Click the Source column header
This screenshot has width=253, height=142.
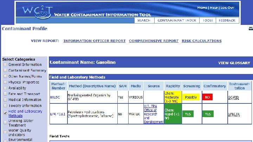point(154,86)
